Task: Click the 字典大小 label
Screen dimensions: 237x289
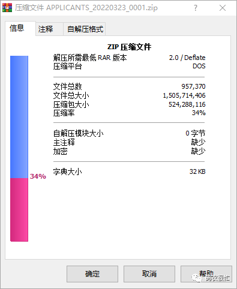Action: coord(67,171)
